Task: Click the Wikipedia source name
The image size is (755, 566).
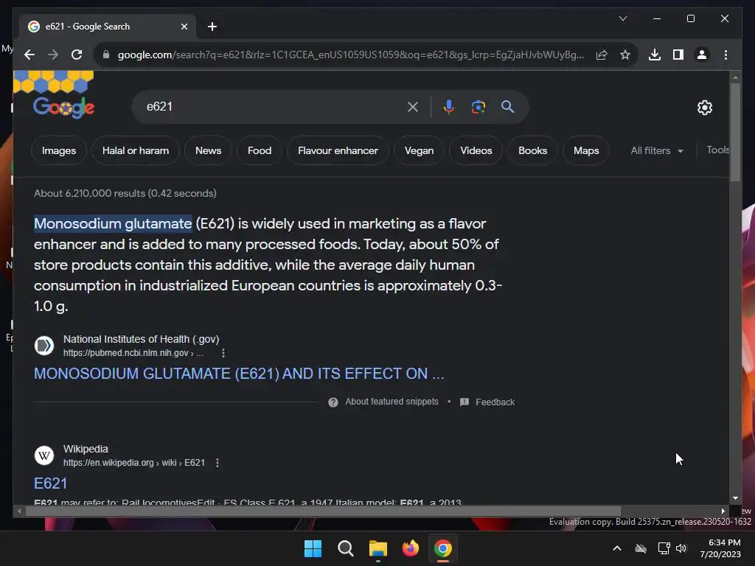Action: click(x=86, y=449)
